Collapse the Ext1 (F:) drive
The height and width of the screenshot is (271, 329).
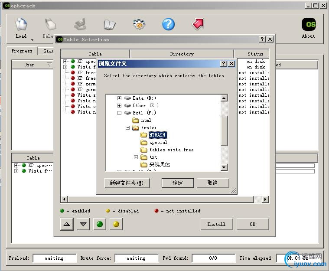[x=119, y=113]
